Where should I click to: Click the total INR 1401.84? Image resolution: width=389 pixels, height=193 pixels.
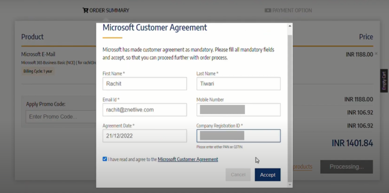(352, 143)
